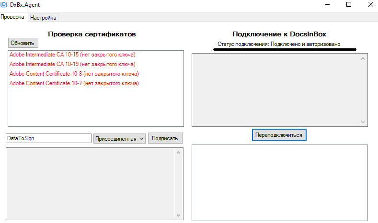Choose Adobe Content Certificate 10-8 entry
Viewport: 378px width, 223px height.
74,74
